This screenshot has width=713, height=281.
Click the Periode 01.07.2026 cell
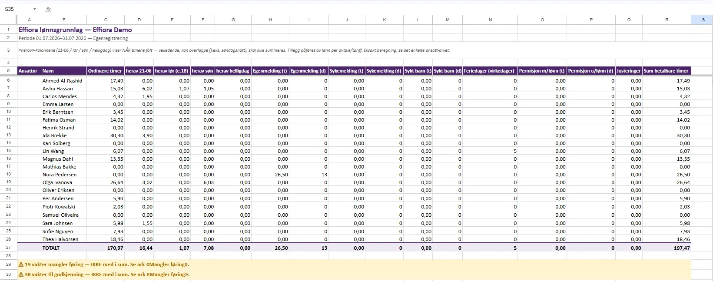tap(73, 38)
